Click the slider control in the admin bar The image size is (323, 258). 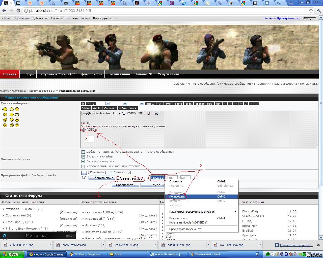pos(310,18)
